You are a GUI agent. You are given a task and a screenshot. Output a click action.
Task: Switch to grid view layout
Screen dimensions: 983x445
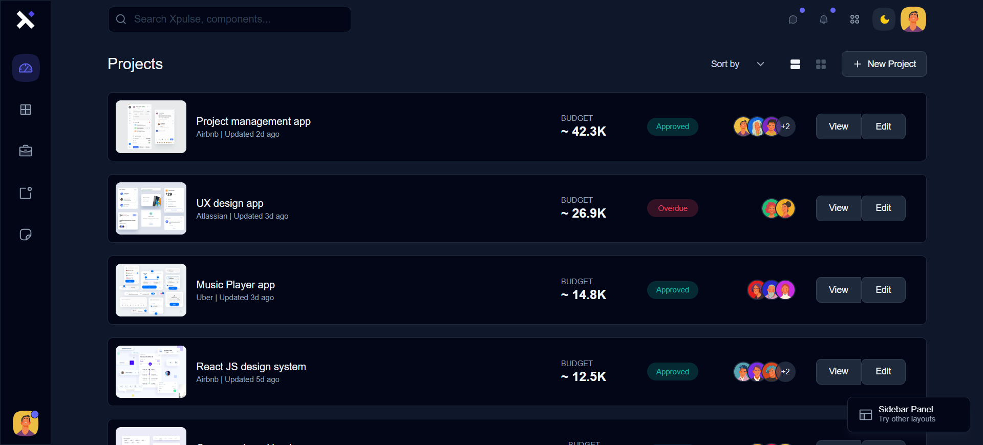click(821, 64)
